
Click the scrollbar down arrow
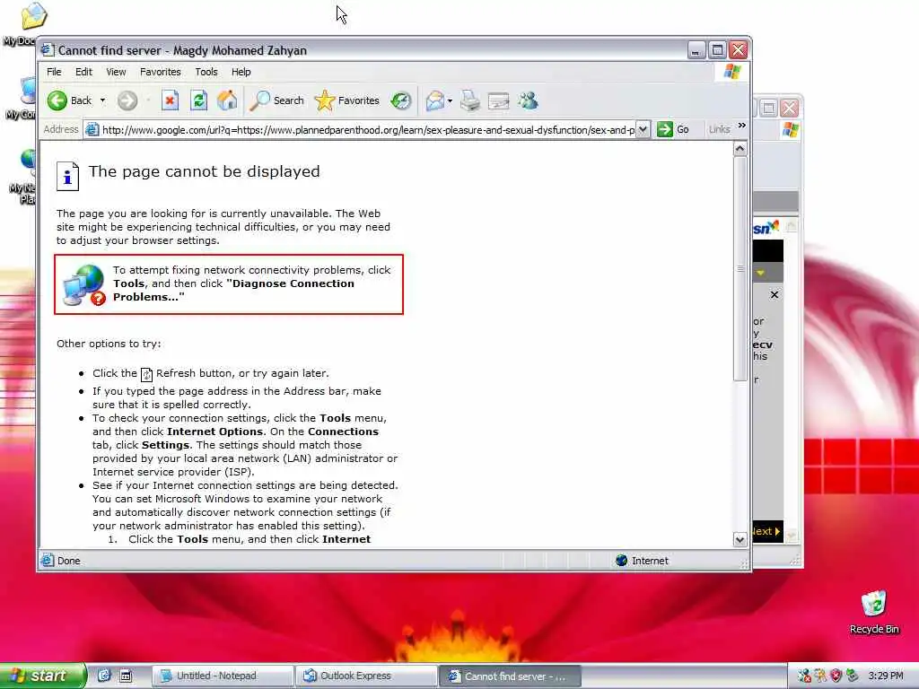[740, 539]
